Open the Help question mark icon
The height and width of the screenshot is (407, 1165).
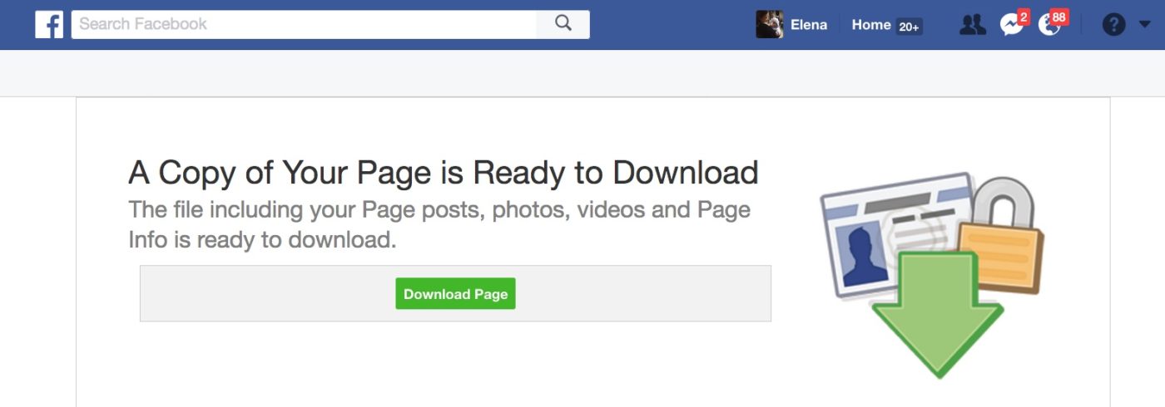click(1113, 25)
